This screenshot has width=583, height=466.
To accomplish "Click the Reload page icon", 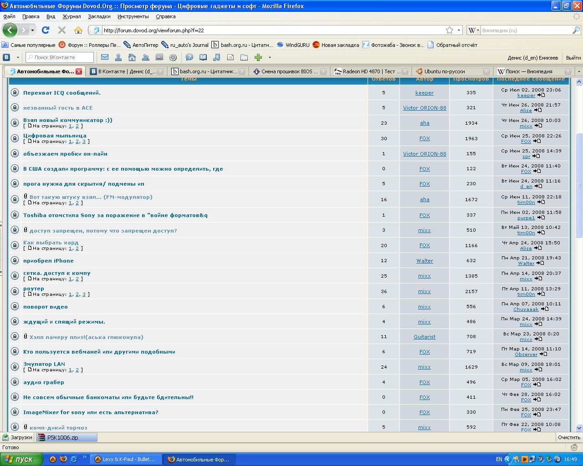I will (45, 30).
